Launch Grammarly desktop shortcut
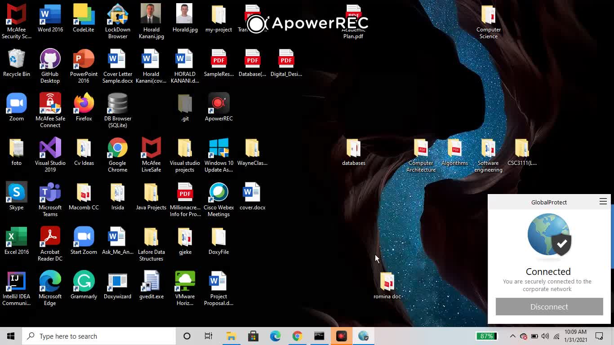Image resolution: width=614 pixels, height=345 pixels. click(x=84, y=285)
